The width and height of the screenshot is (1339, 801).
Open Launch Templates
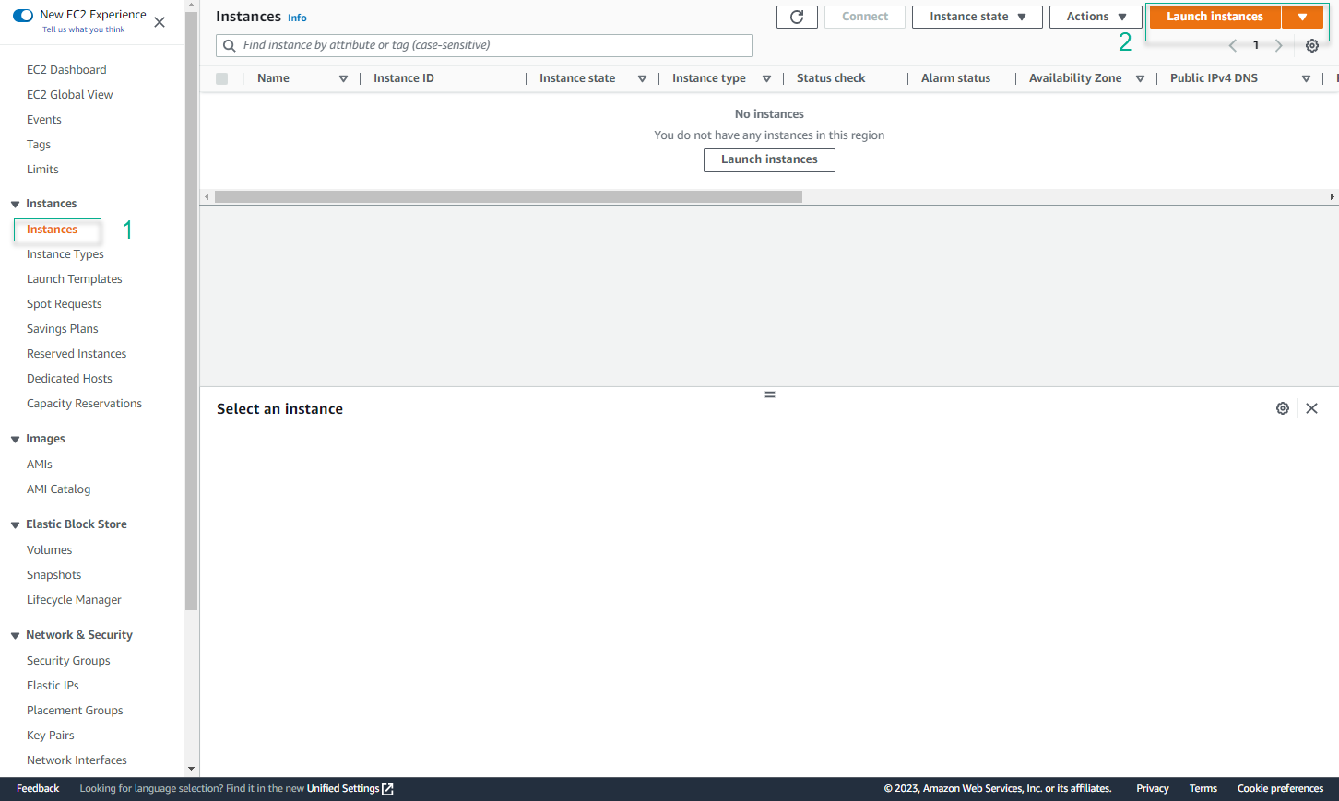[75, 279]
